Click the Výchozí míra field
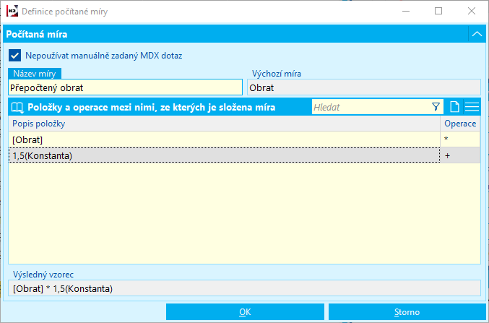Screen dimensions: 489x323 (364, 87)
